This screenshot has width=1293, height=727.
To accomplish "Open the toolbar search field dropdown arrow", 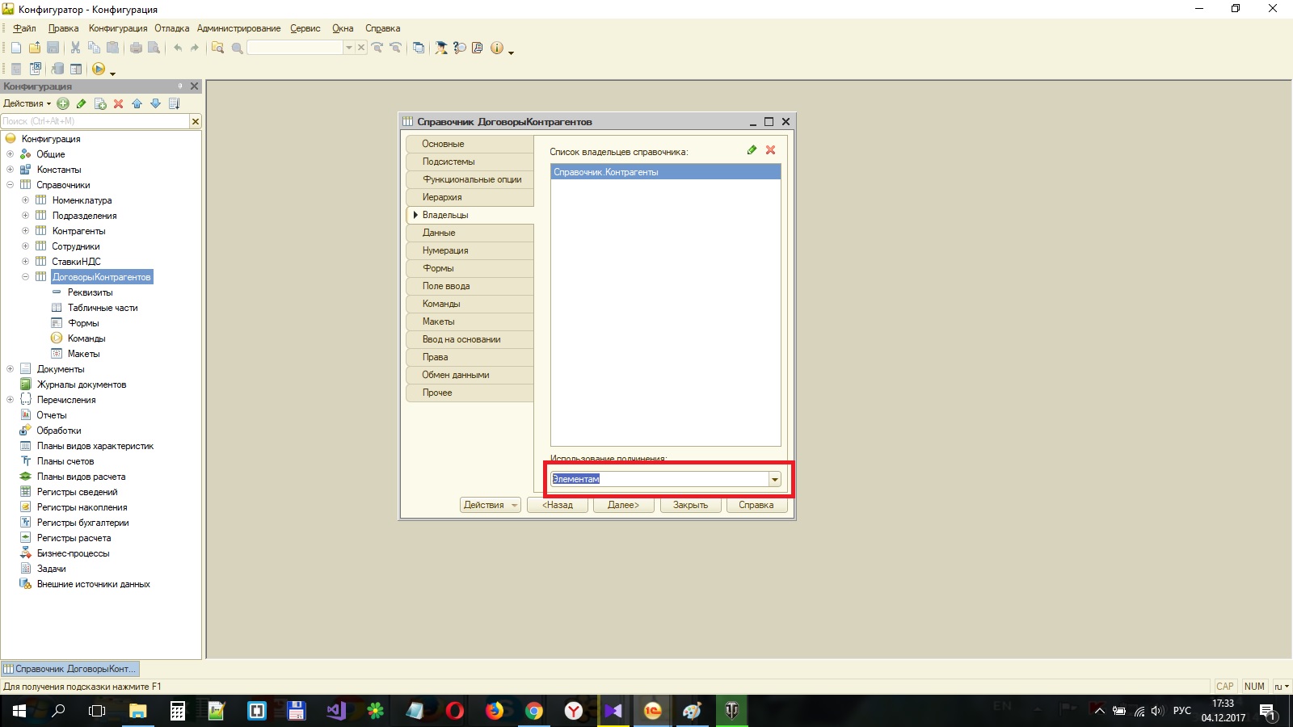I will 349,48.
